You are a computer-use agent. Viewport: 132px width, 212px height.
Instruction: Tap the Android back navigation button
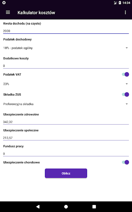(x=38, y=206)
